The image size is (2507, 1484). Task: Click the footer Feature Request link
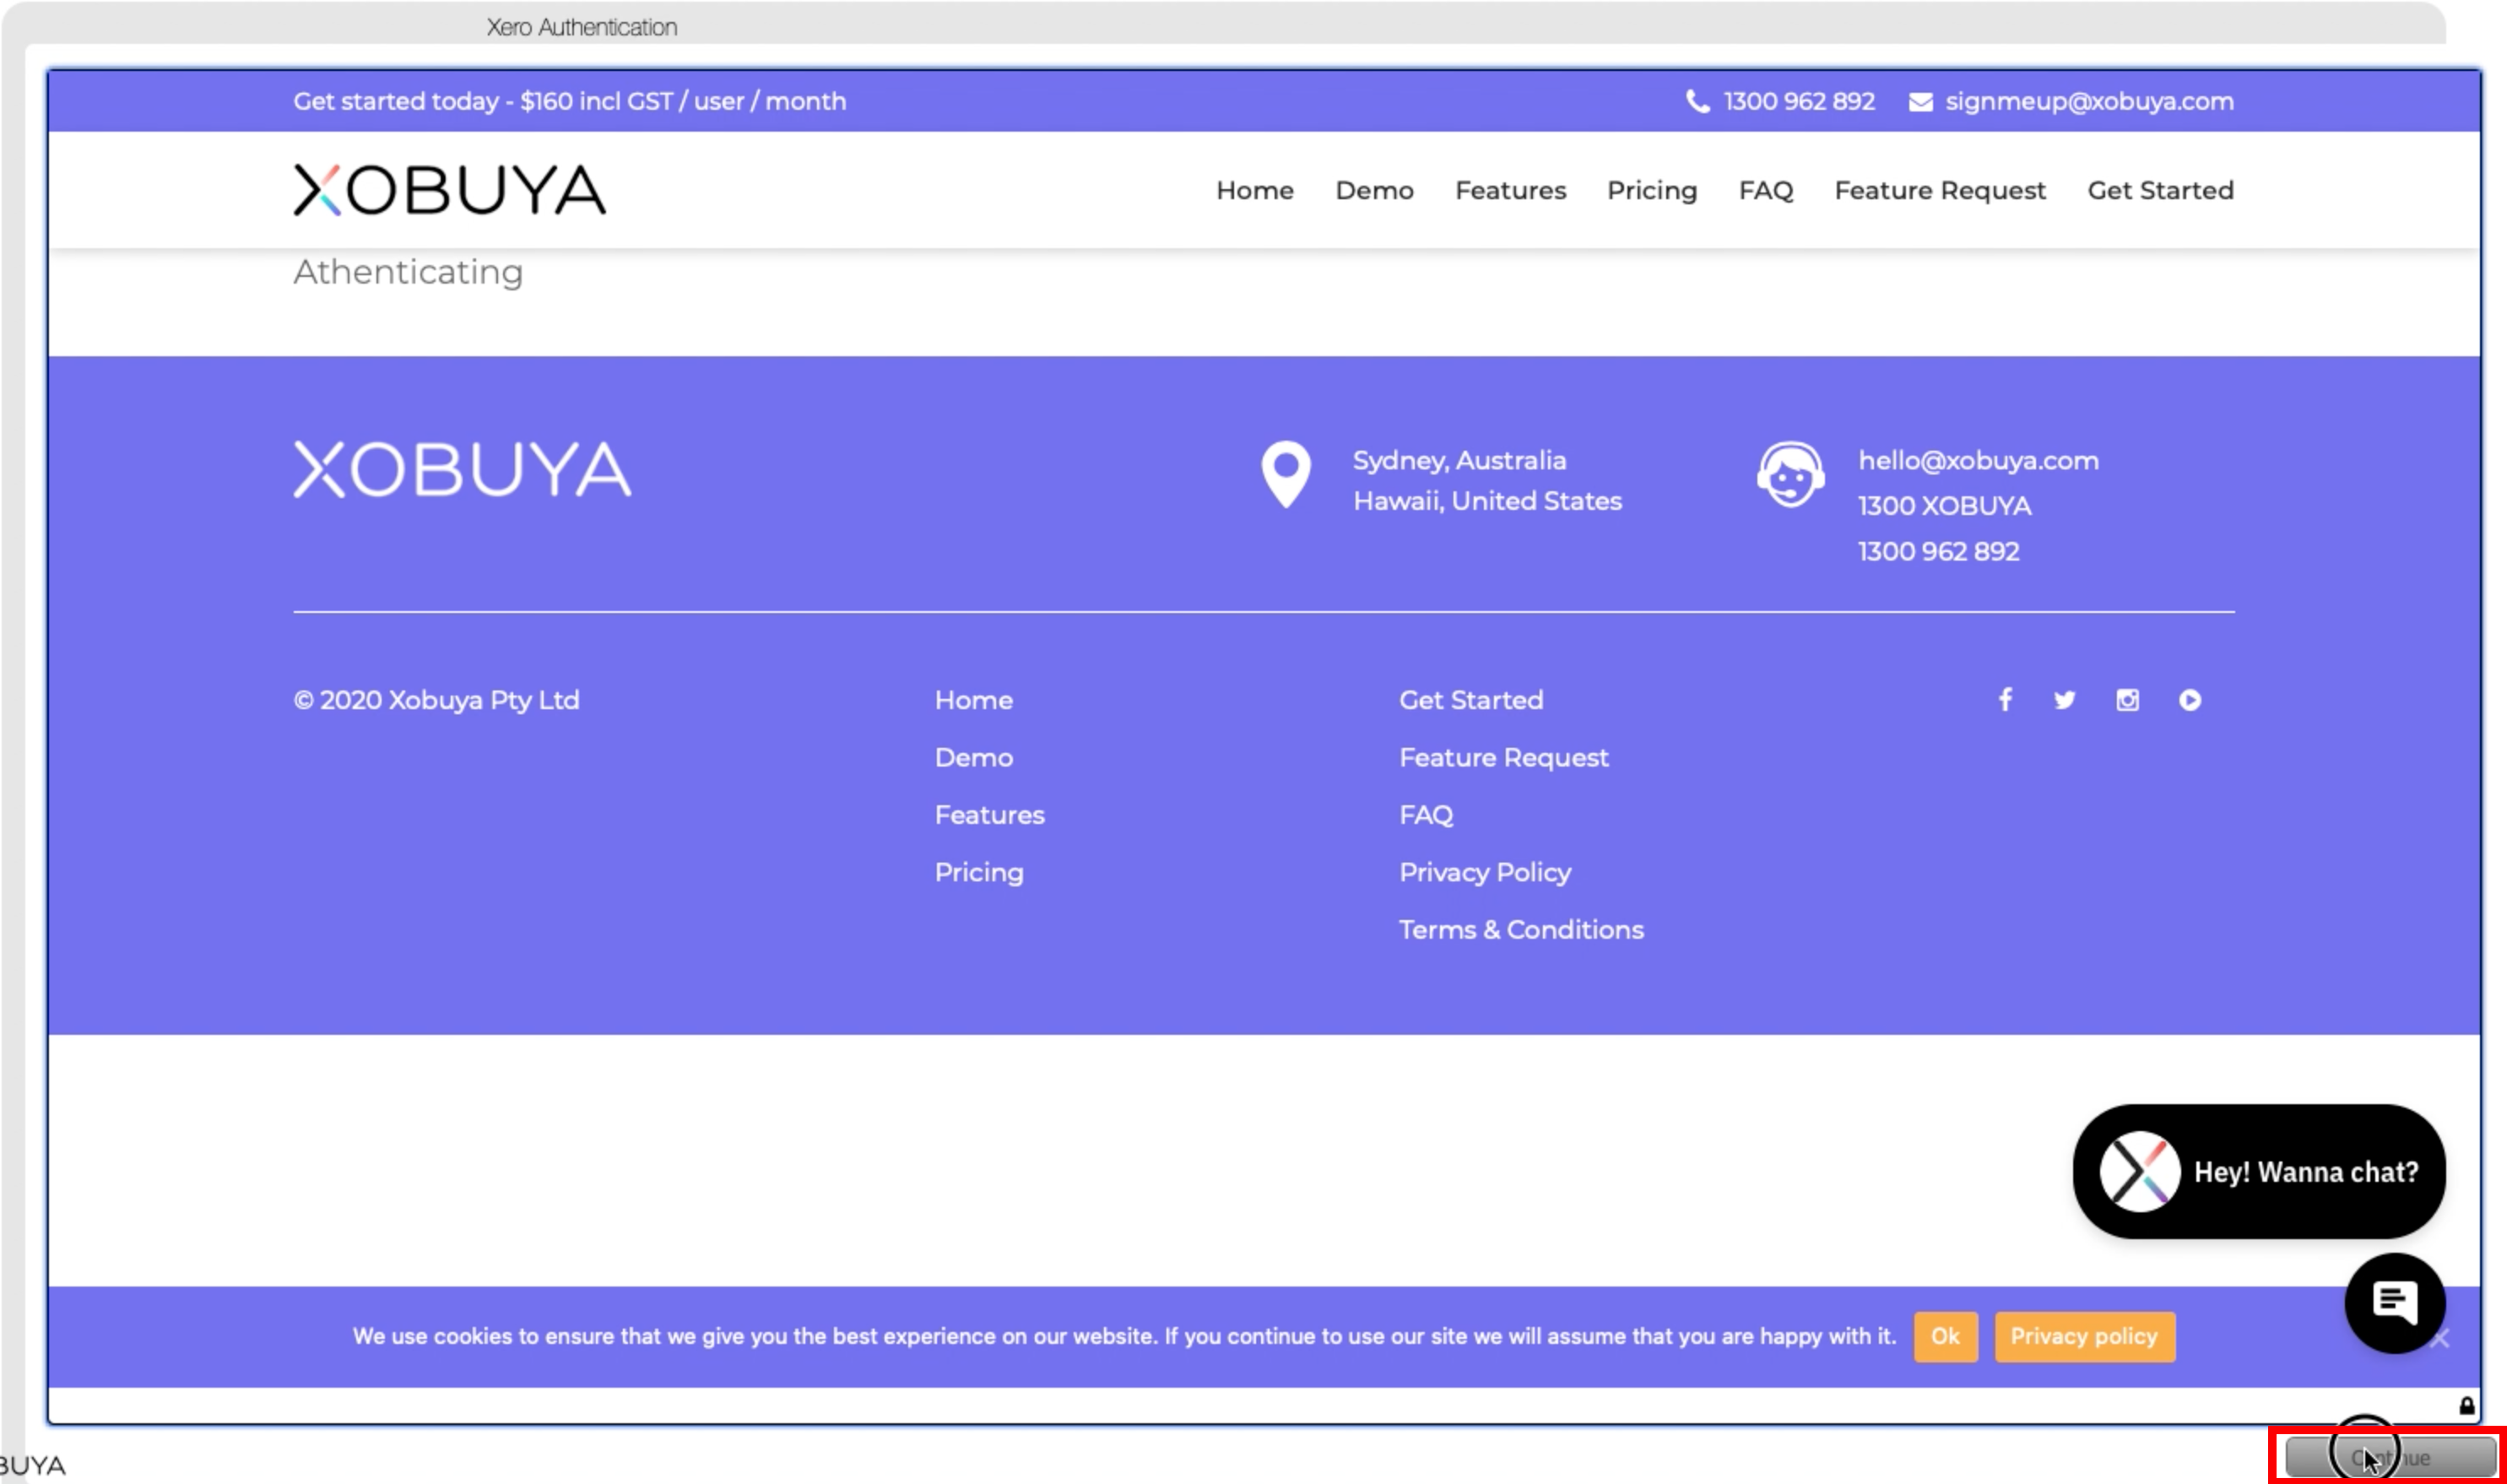(1503, 757)
